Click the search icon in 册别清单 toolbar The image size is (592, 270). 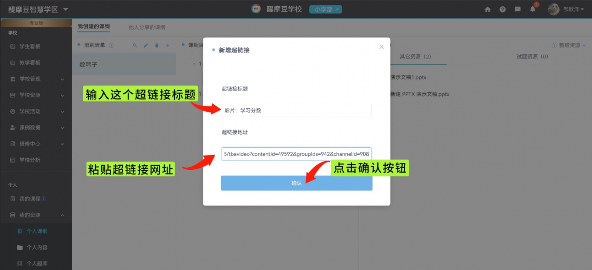point(135,45)
